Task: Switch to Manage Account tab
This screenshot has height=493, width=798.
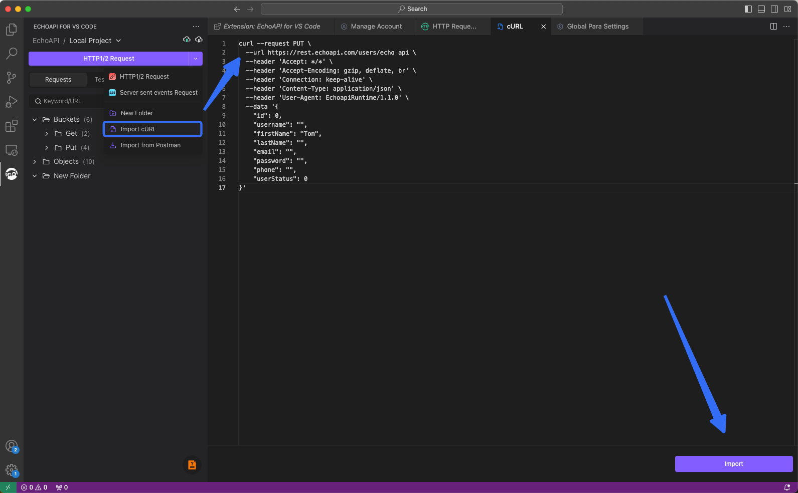Action: 375,27
